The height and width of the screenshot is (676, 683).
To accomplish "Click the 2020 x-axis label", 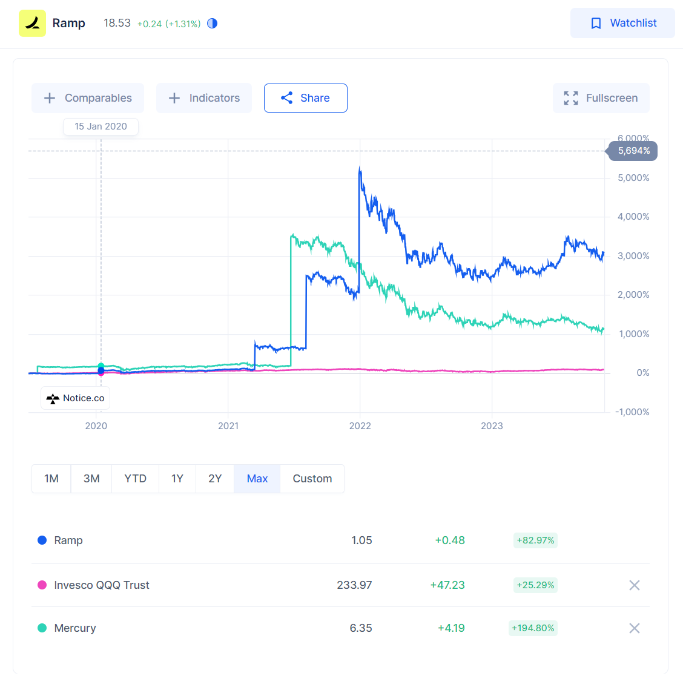I will [96, 425].
